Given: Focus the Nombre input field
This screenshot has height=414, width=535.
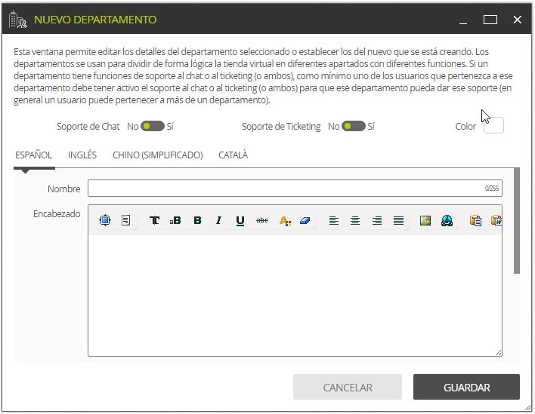Looking at the screenshot, I should 295,189.
